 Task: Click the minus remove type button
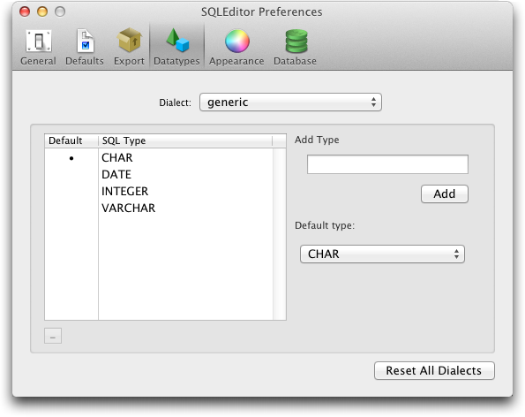(x=53, y=336)
